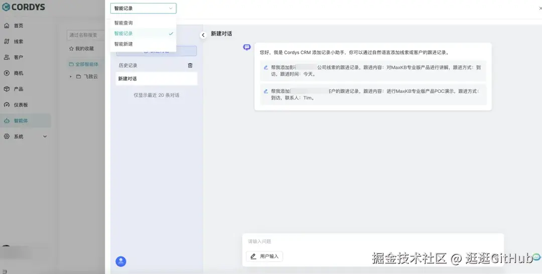This screenshot has width=542, height=274.
Task: Delete history via trash icon
Action: (190, 65)
